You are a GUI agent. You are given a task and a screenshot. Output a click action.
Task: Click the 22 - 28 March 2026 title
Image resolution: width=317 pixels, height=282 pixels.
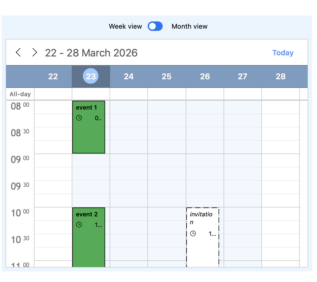(91, 53)
